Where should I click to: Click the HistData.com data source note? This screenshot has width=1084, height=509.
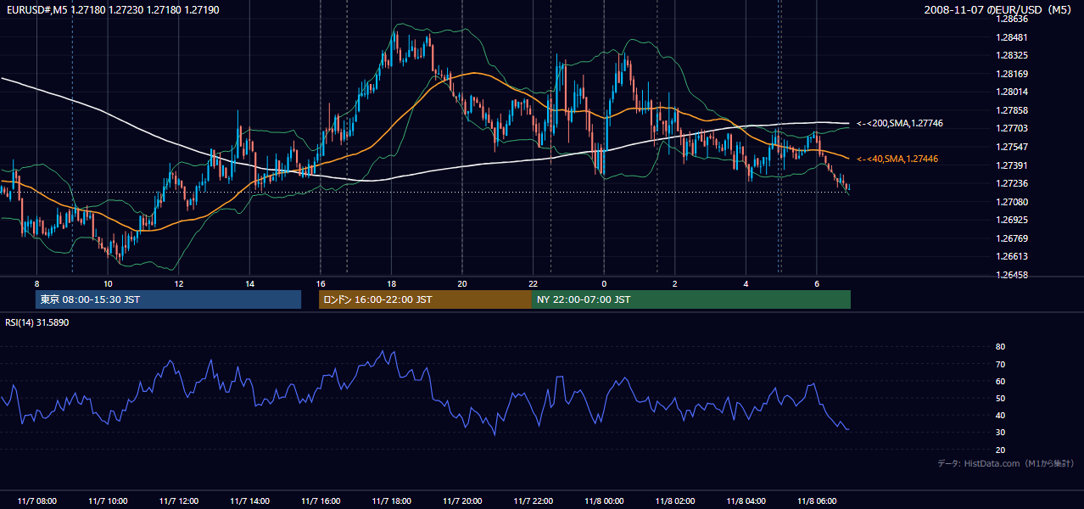pyautogui.click(x=1006, y=463)
